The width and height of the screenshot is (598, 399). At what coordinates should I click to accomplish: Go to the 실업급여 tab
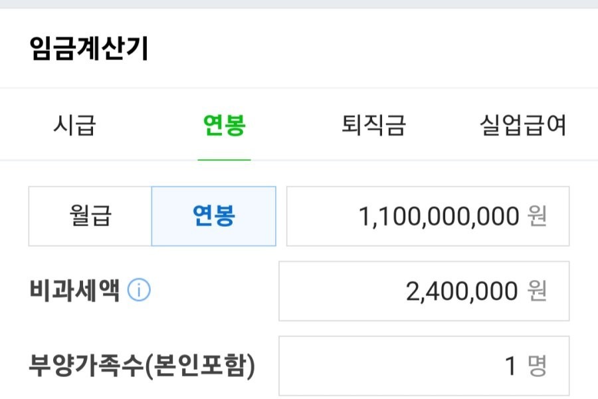(523, 125)
